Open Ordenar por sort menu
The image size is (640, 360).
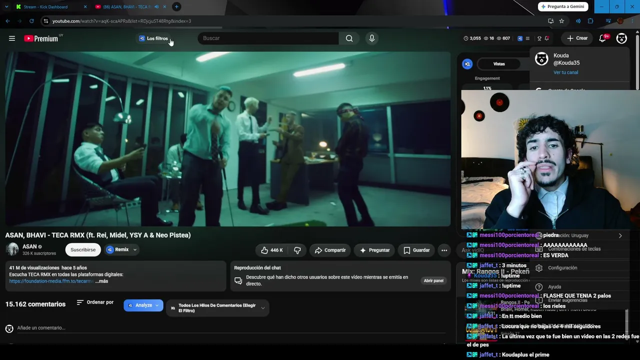(x=95, y=302)
